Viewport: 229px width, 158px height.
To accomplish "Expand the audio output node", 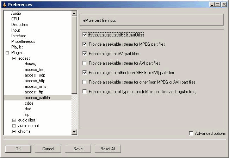I will pos(14,126).
